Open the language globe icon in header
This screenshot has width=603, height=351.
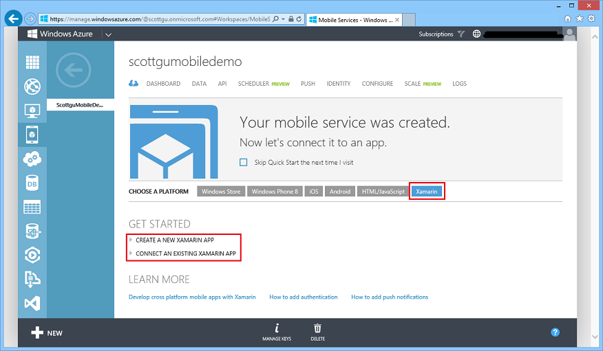pos(476,34)
